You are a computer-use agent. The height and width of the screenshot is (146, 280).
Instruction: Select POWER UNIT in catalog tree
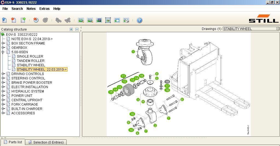[22, 96]
